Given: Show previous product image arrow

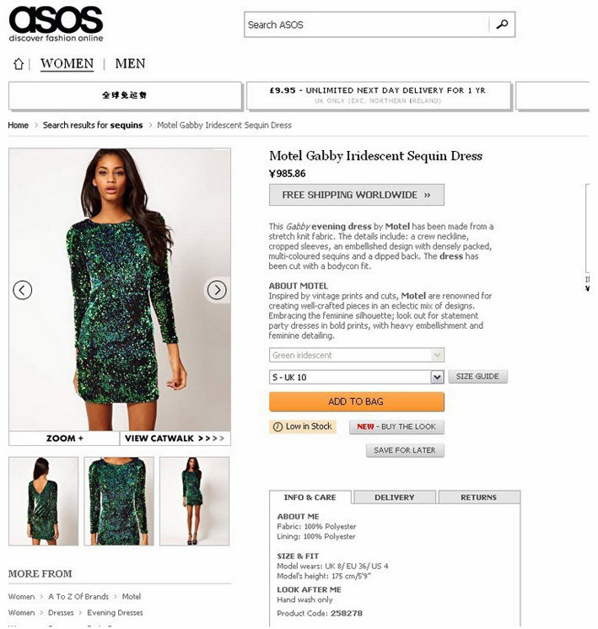Looking at the screenshot, I should [23, 290].
